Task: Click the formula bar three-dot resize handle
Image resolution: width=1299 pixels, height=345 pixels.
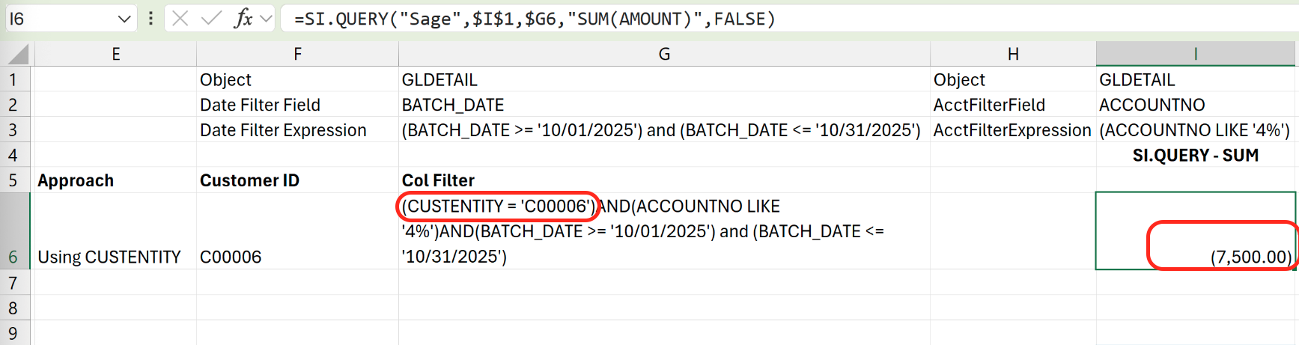Action: coord(151,19)
